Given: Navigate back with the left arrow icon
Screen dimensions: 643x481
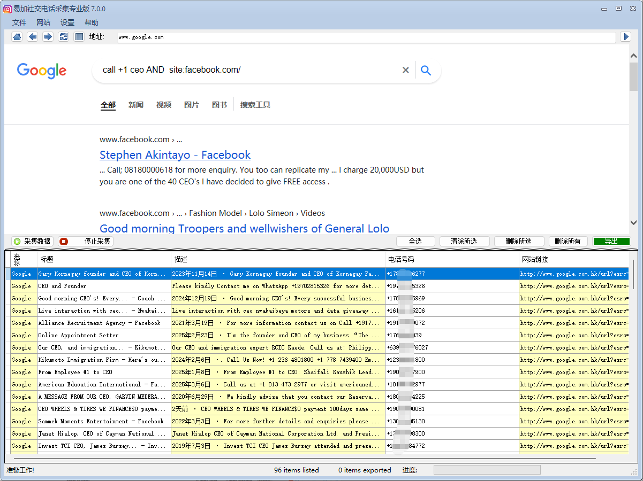Looking at the screenshot, I should click(33, 37).
